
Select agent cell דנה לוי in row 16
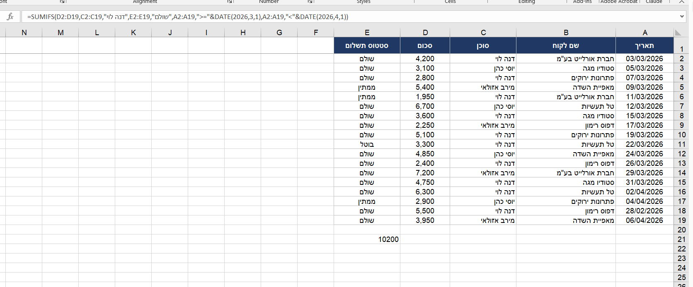[483, 192]
